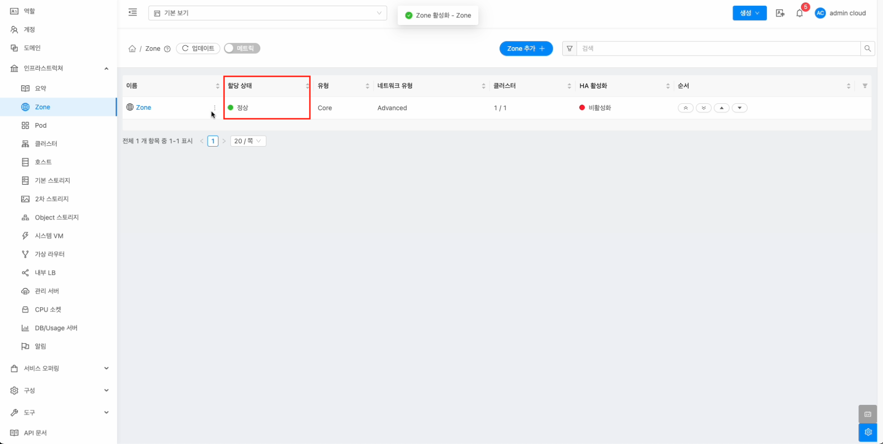
Task: Move Zone to top of order
Action: [685, 108]
